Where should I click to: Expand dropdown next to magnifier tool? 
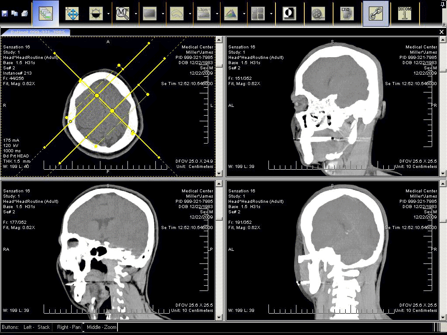tap(136, 14)
